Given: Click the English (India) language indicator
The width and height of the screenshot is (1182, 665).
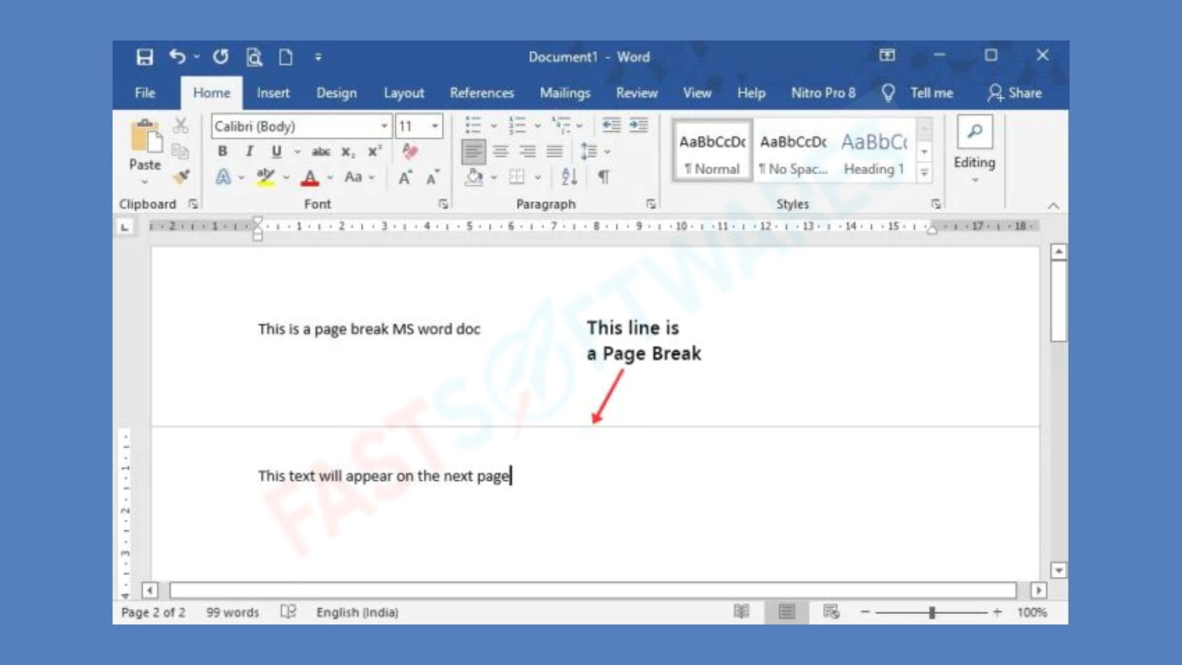Looking at the screenshot, I should coord(357,612).
